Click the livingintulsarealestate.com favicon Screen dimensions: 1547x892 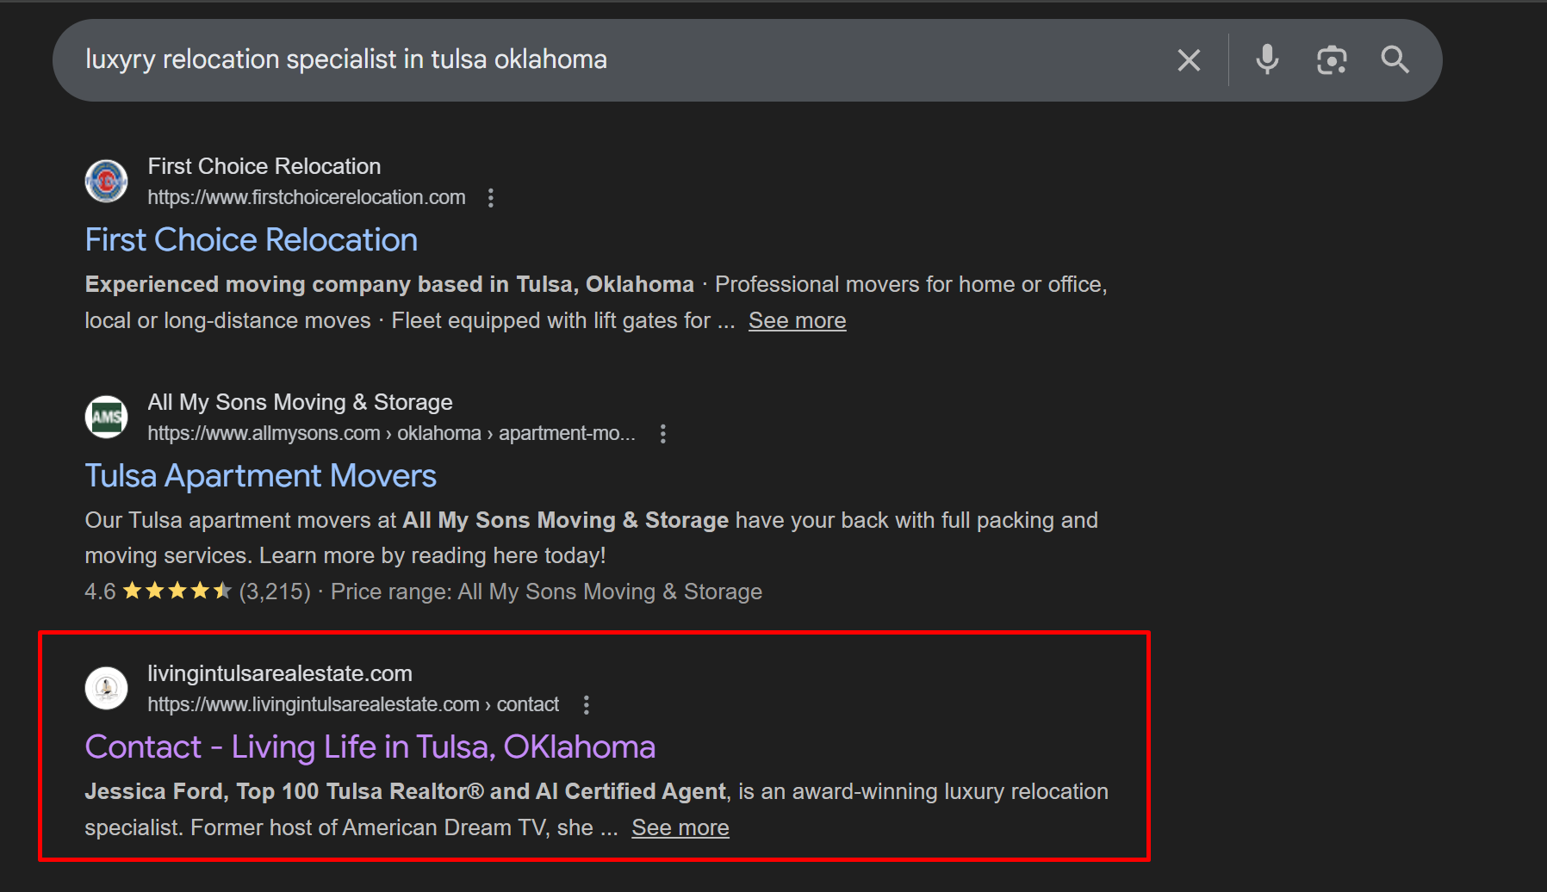point(106,688)
